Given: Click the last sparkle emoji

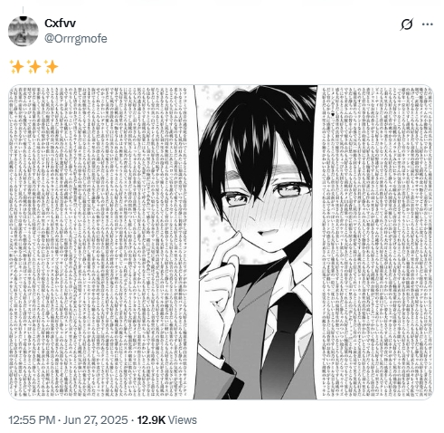Looking at the screenshot, I should pyautogui.click(x=51, y=66).
